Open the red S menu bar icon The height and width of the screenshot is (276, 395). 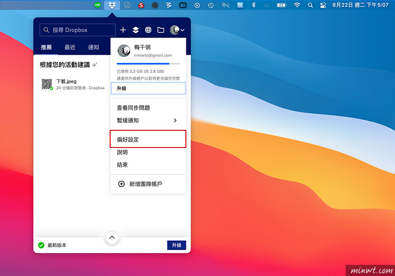pyautogui.click(x=141, y=5)
